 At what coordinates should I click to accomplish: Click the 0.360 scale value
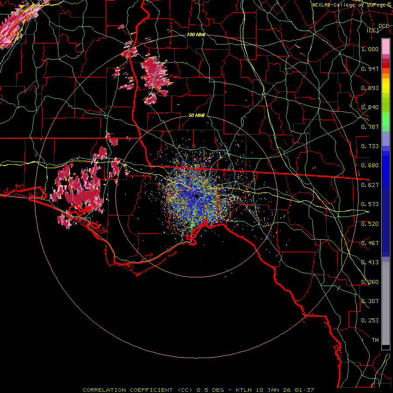pos(370,282)
